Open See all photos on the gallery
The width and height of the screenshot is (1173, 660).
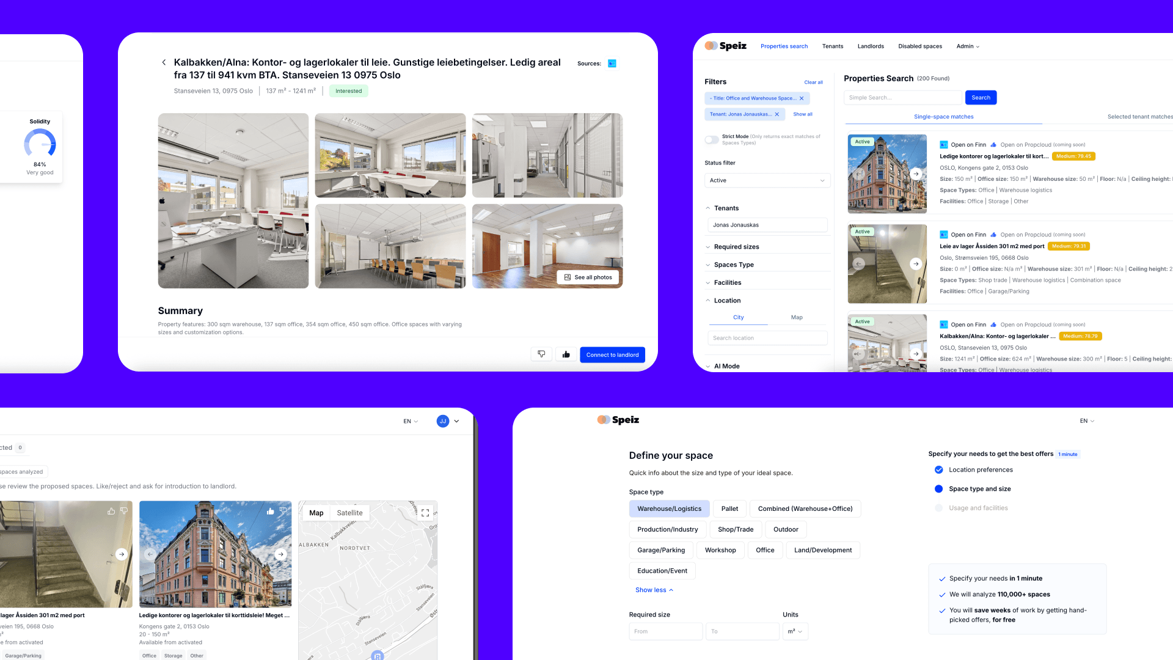click(588, 277)
